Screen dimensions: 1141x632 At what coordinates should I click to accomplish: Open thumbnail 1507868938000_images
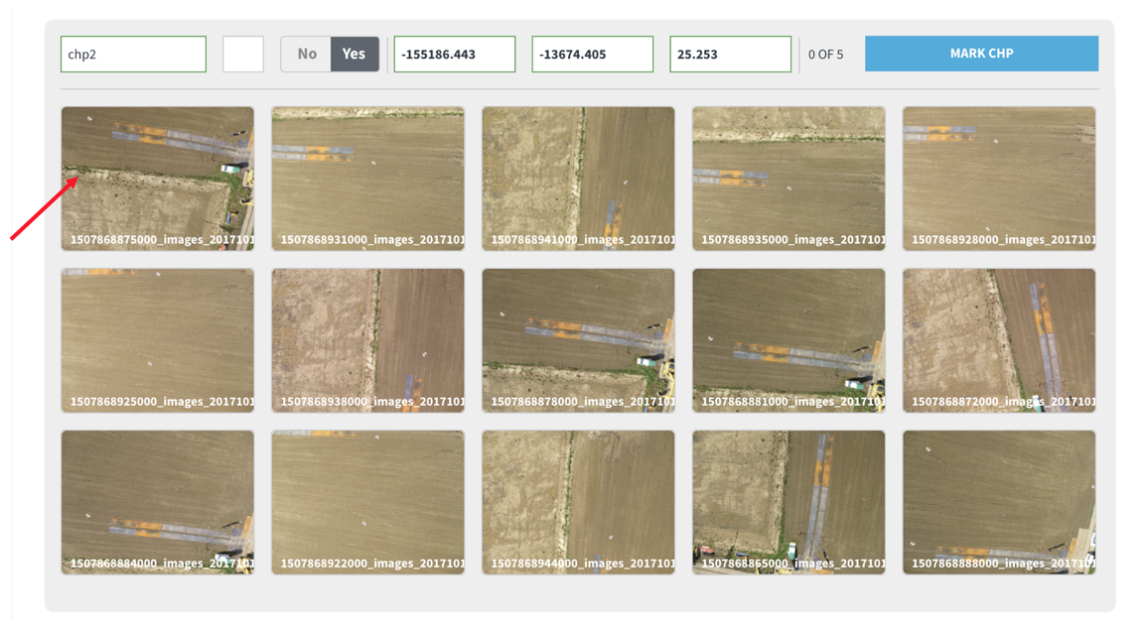coord(368,340)
